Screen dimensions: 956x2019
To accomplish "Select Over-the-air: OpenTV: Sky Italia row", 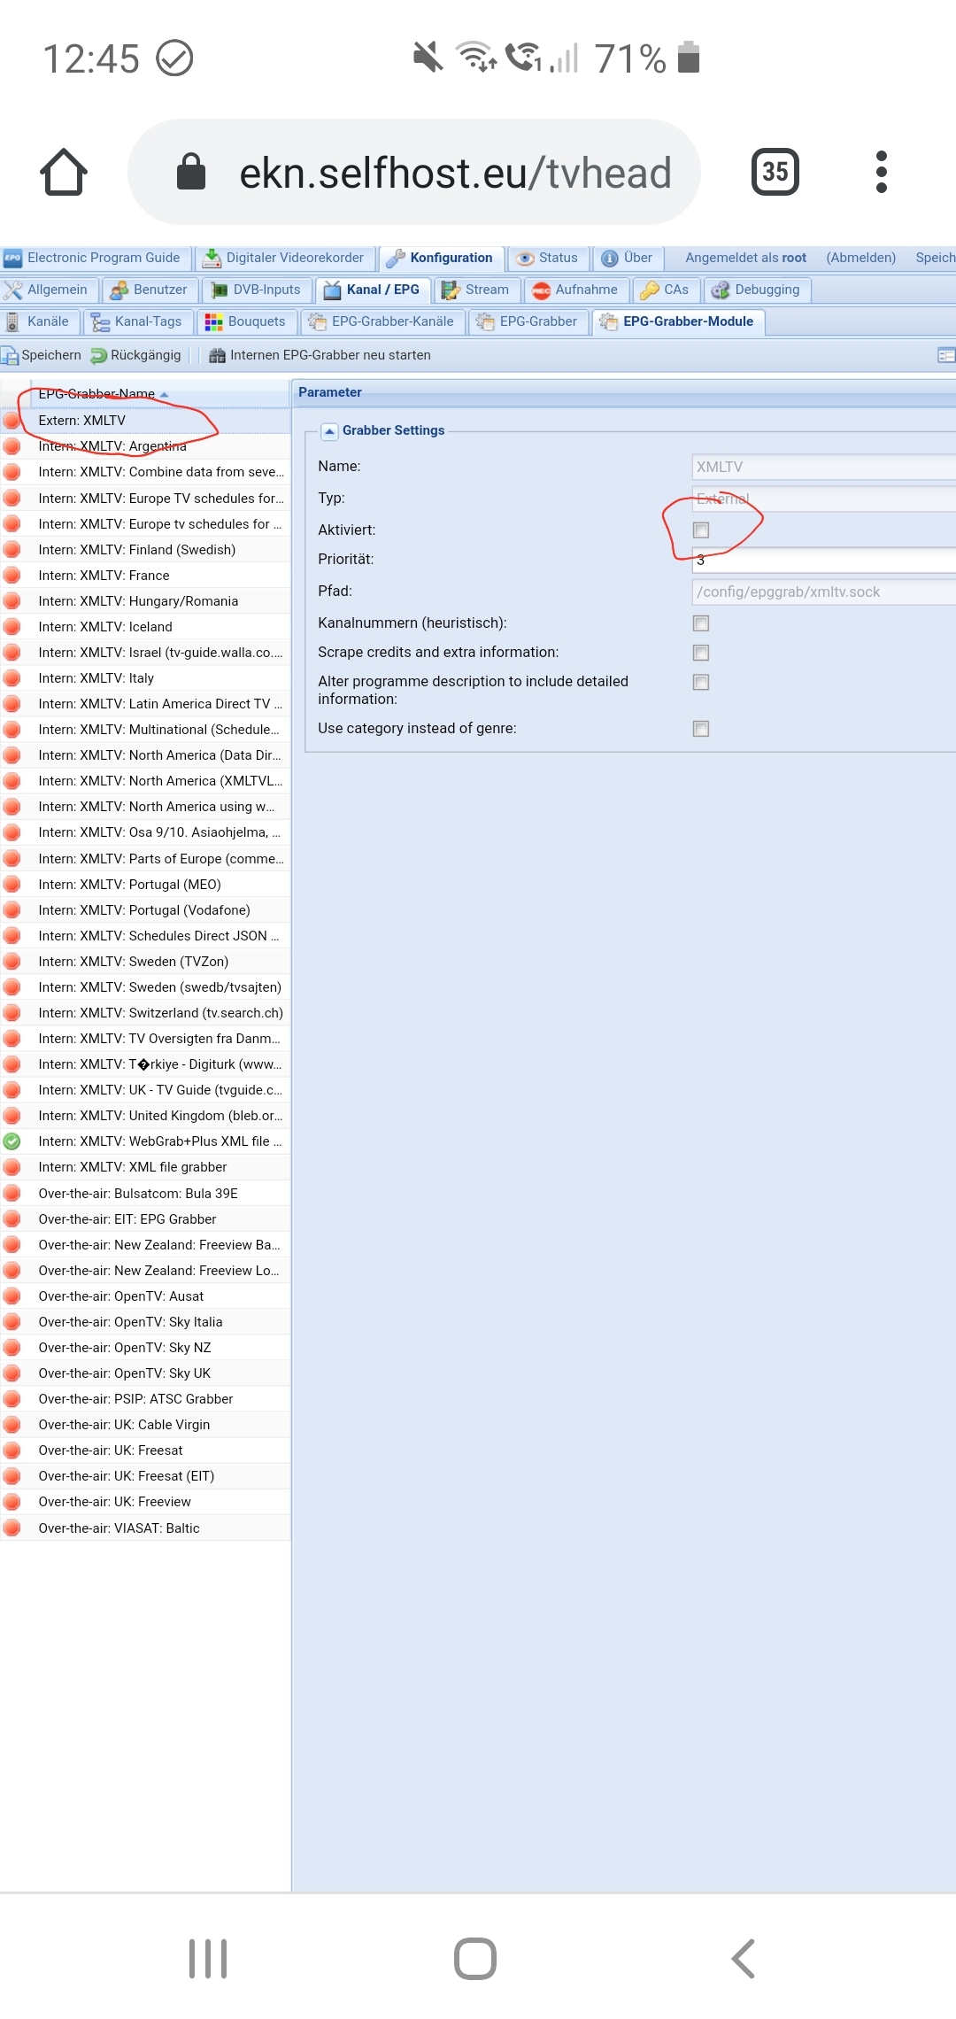I will (145, 1322).
